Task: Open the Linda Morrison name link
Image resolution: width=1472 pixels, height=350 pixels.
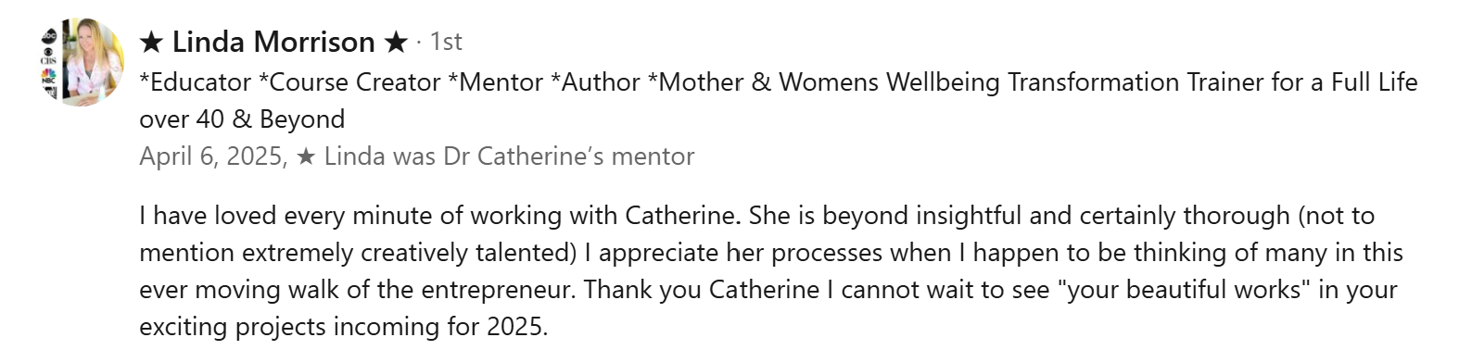Action: tap(273, 42)
